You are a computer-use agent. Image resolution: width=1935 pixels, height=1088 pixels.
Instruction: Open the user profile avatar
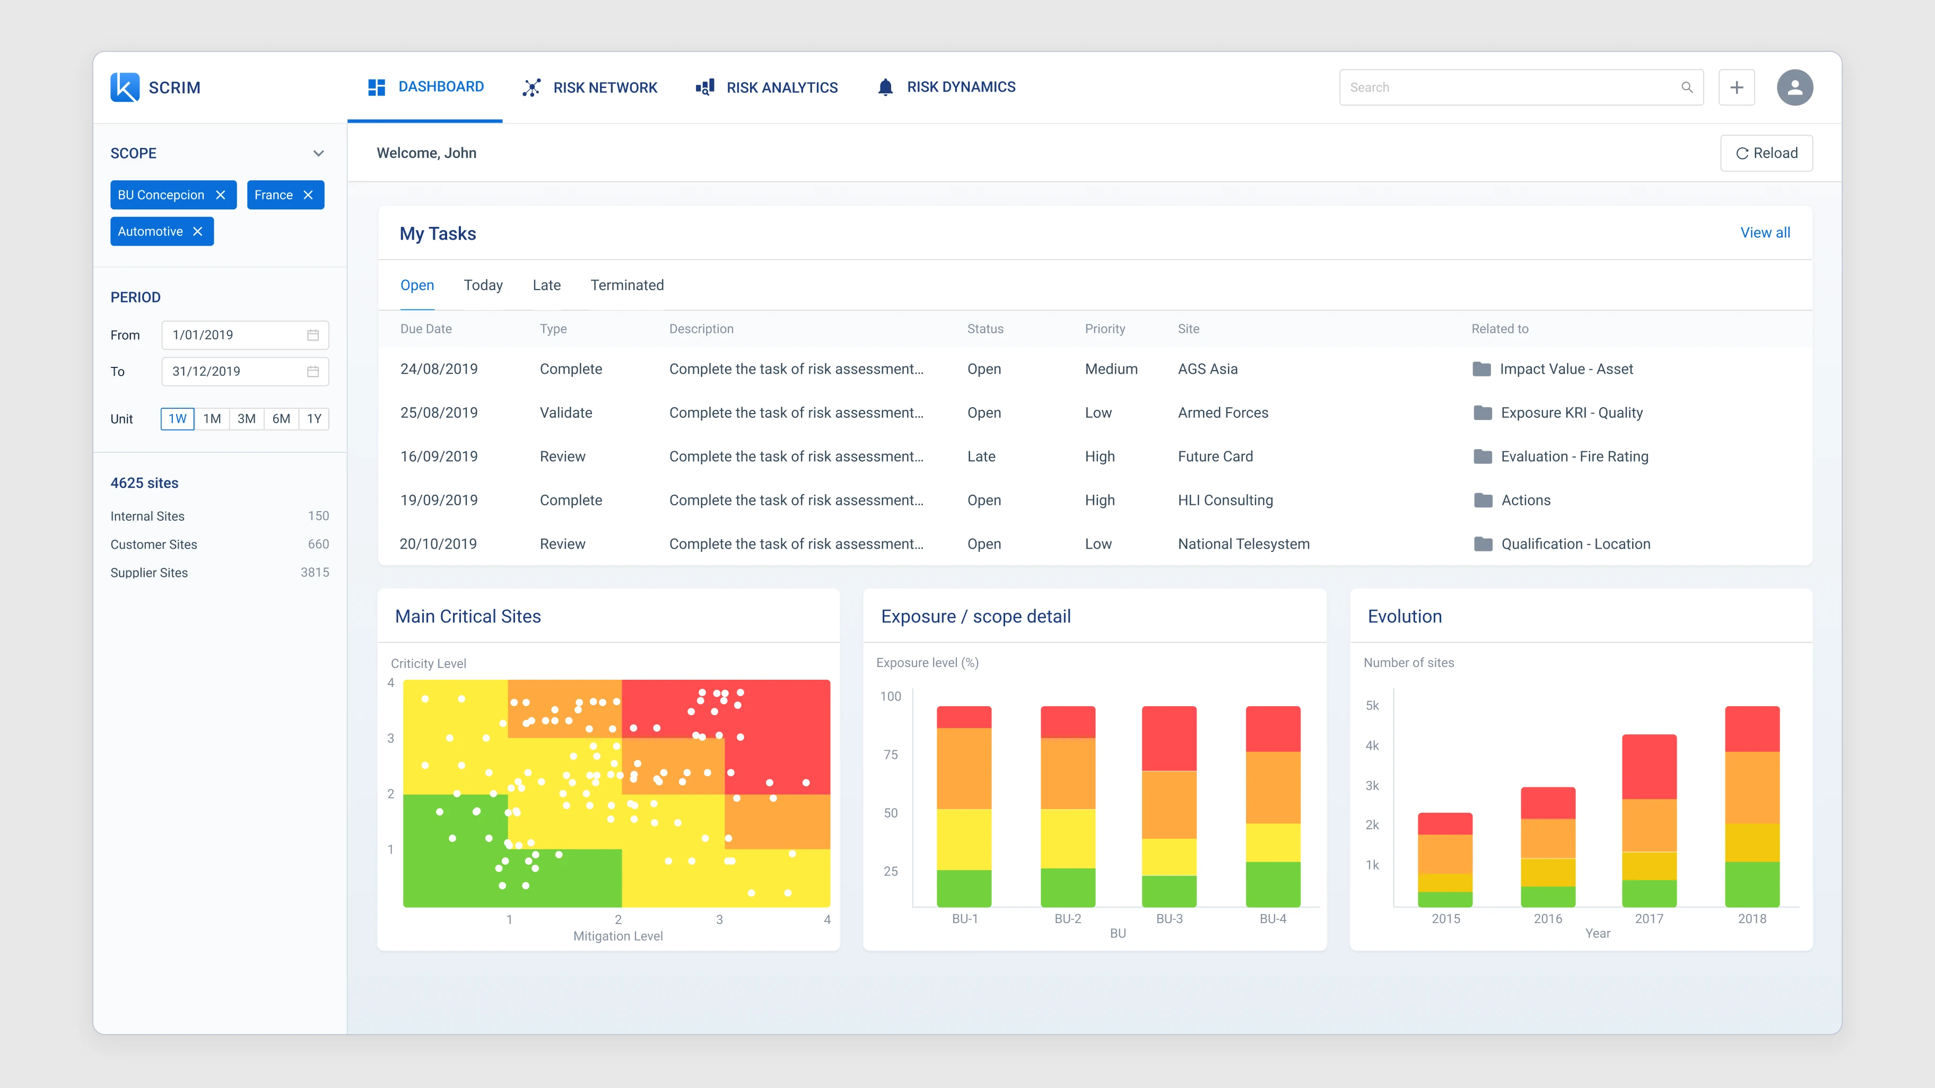[x=1794, y=87]
